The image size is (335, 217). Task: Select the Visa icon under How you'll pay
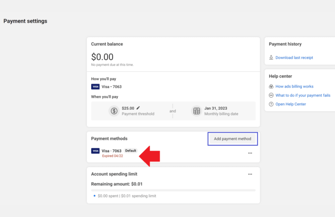click(95, 86)
